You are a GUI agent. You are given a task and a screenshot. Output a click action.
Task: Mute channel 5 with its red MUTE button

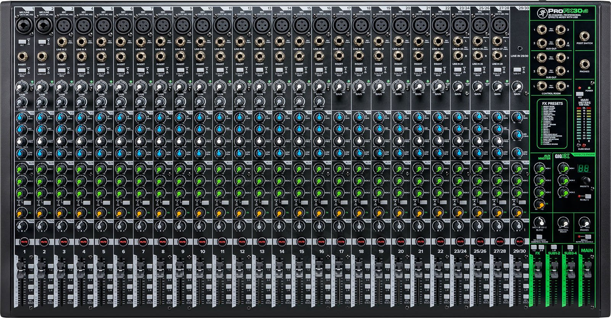103,242
